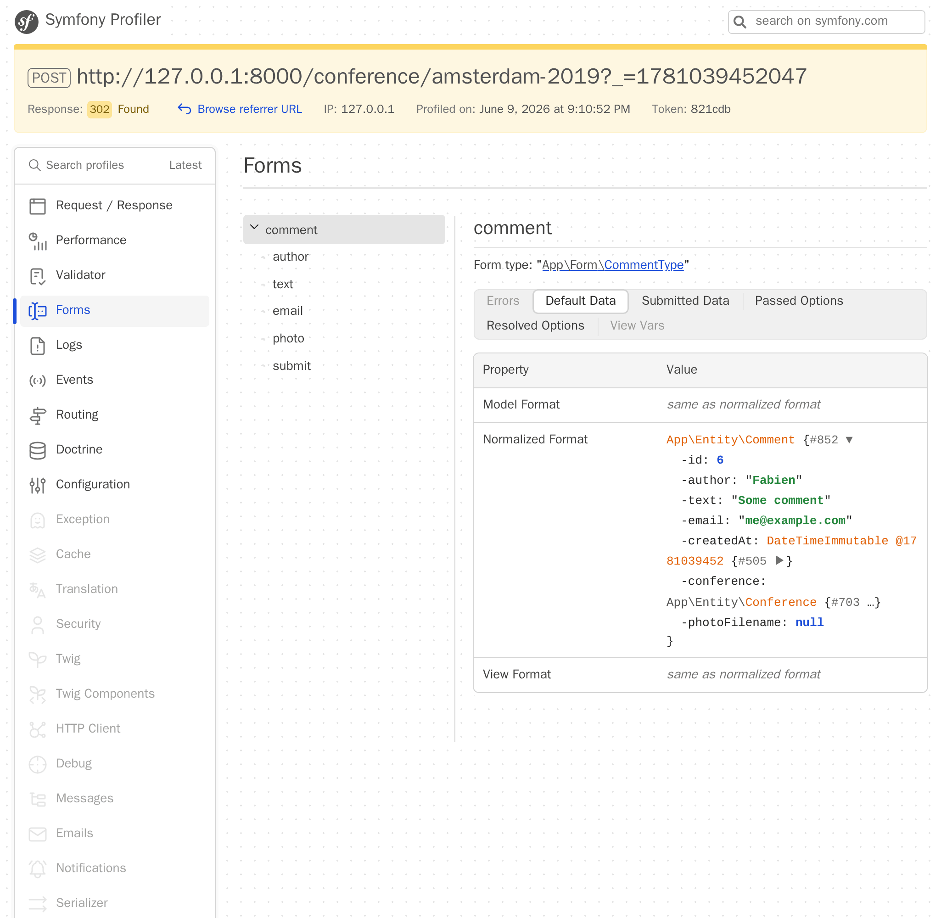
Task: Click the "Fabien" author value
Action: click(x=774, y=480)
